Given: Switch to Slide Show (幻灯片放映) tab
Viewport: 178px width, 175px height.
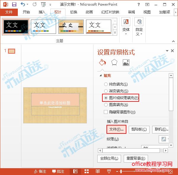Looking at the screenshot, I should tap(110, 12).
